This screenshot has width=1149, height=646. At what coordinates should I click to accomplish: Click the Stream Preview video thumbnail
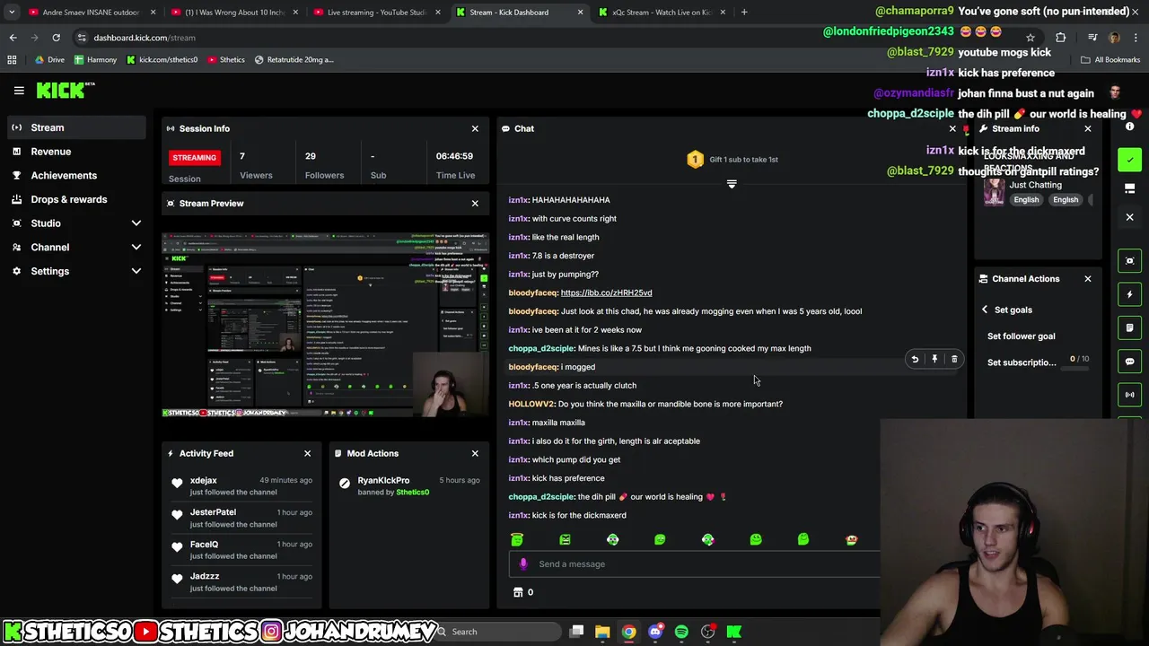tap(325, 324)
